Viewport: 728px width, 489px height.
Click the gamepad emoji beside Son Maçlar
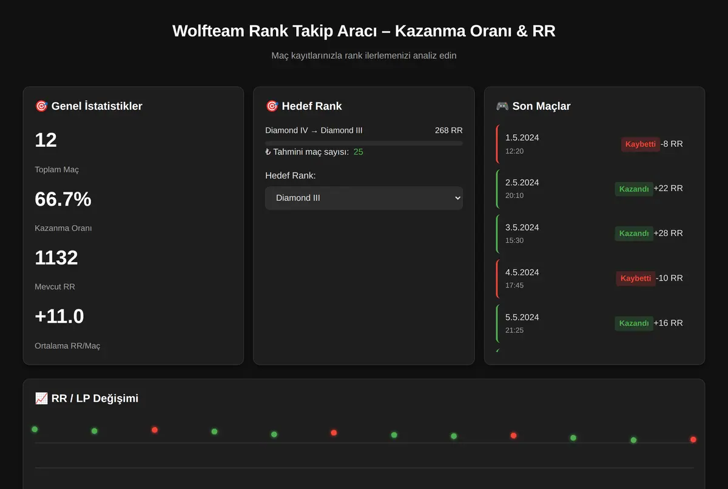point(502,106)
